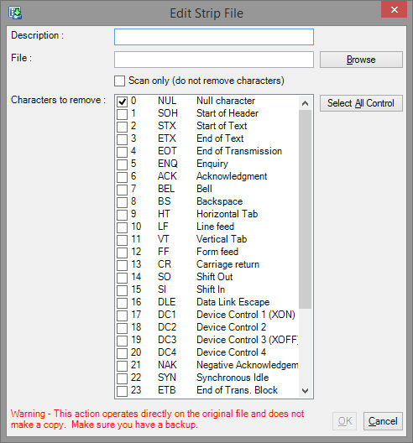
Task: Click the scroll down arrow in character list
Action: coord(305,391)
